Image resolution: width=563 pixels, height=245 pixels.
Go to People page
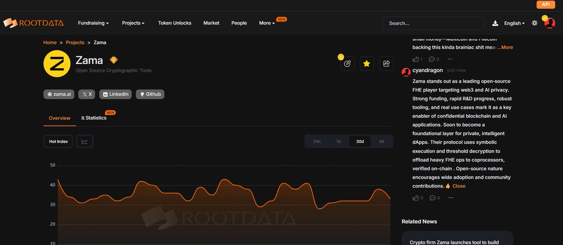[239, 23]
